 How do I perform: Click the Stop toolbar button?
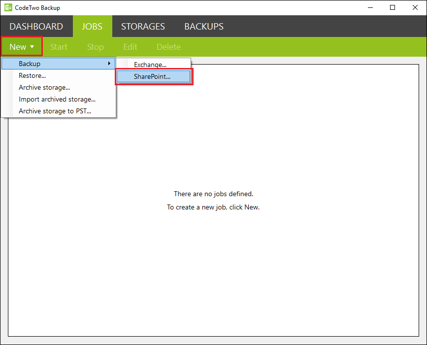(x=96, y=47)
